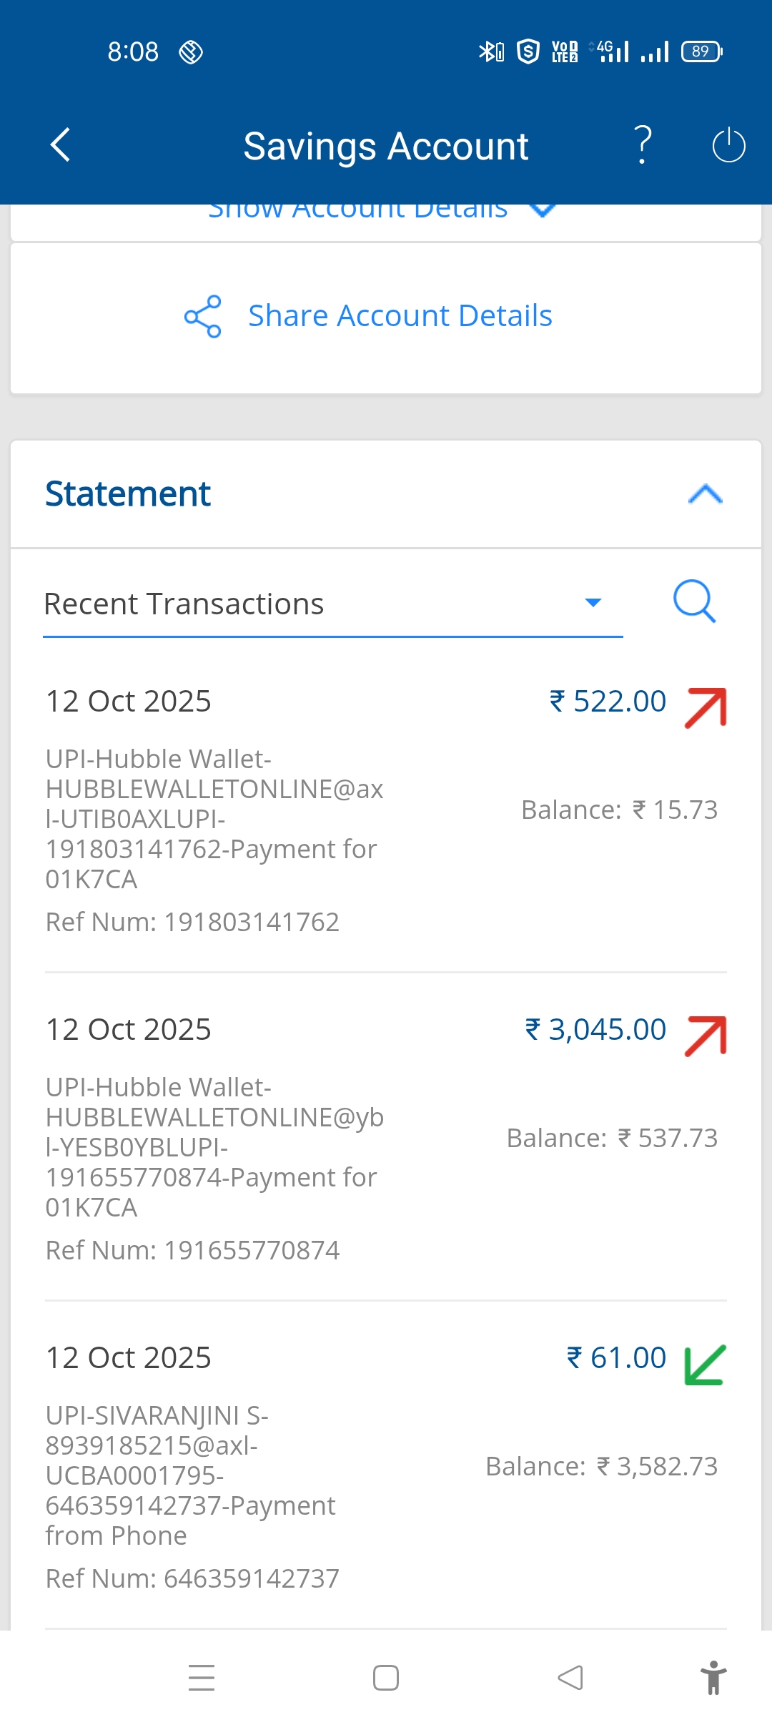Open transaction search magnifier icon
This screenshot has width=772, height=1725.
[694, 601]
